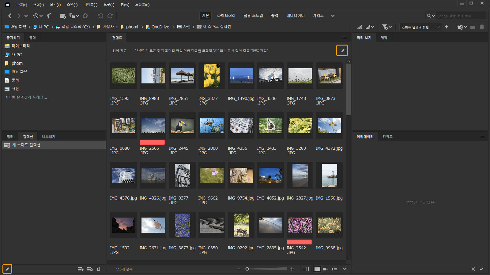Click the smaller thumbnail minus icon
This screenshot has width=490, height=275.
pyautogui.click(x=239, y=269)
